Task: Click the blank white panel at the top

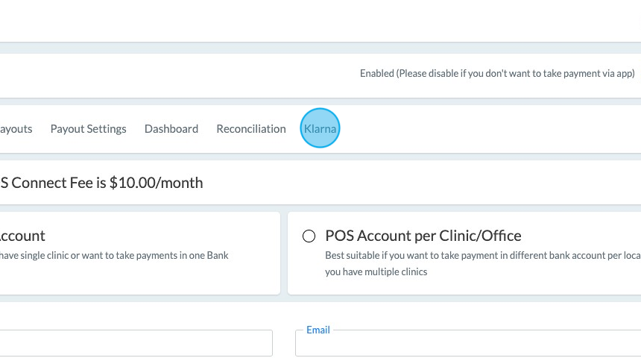Action: [320, 21]
